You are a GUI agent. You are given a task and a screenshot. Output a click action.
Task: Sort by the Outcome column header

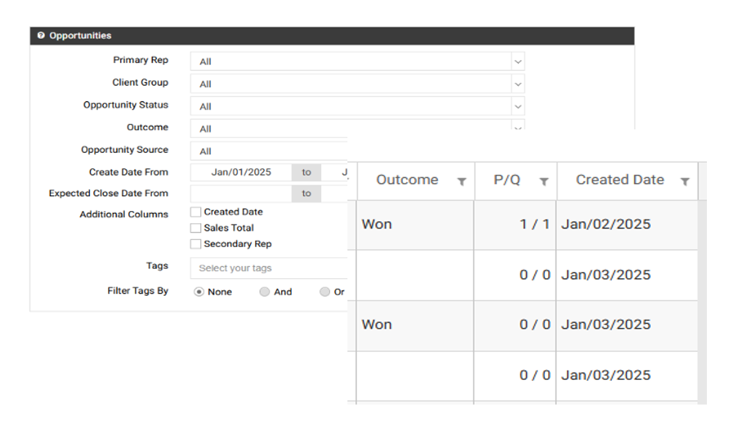tap(407, 180)
